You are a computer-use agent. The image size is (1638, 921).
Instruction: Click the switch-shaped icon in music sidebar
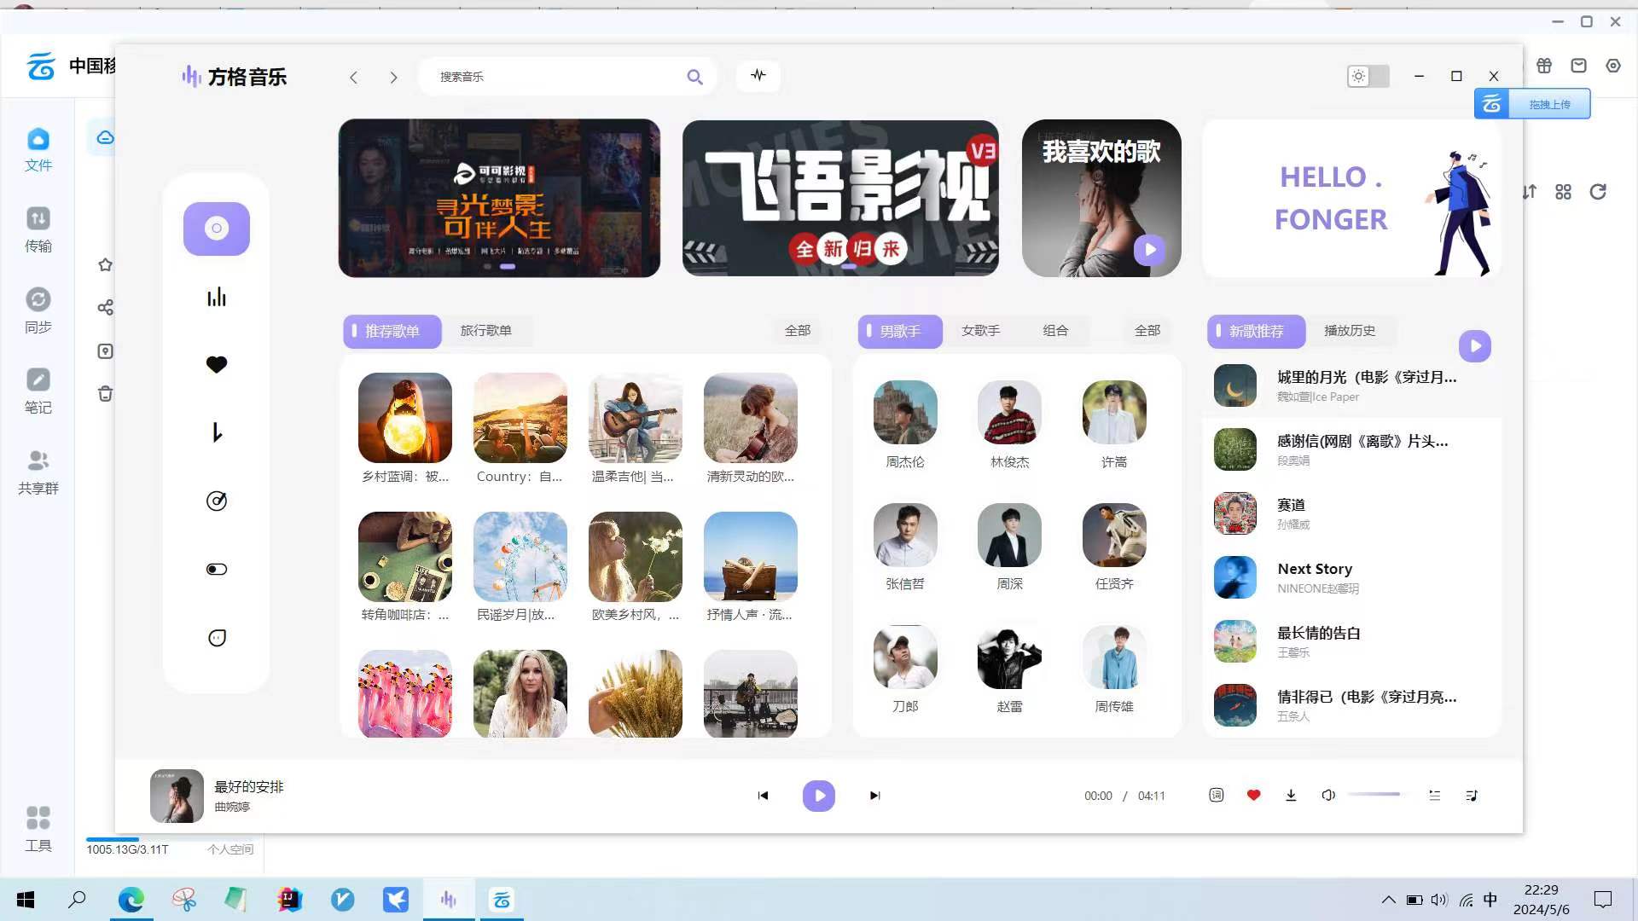coord(217,569)
